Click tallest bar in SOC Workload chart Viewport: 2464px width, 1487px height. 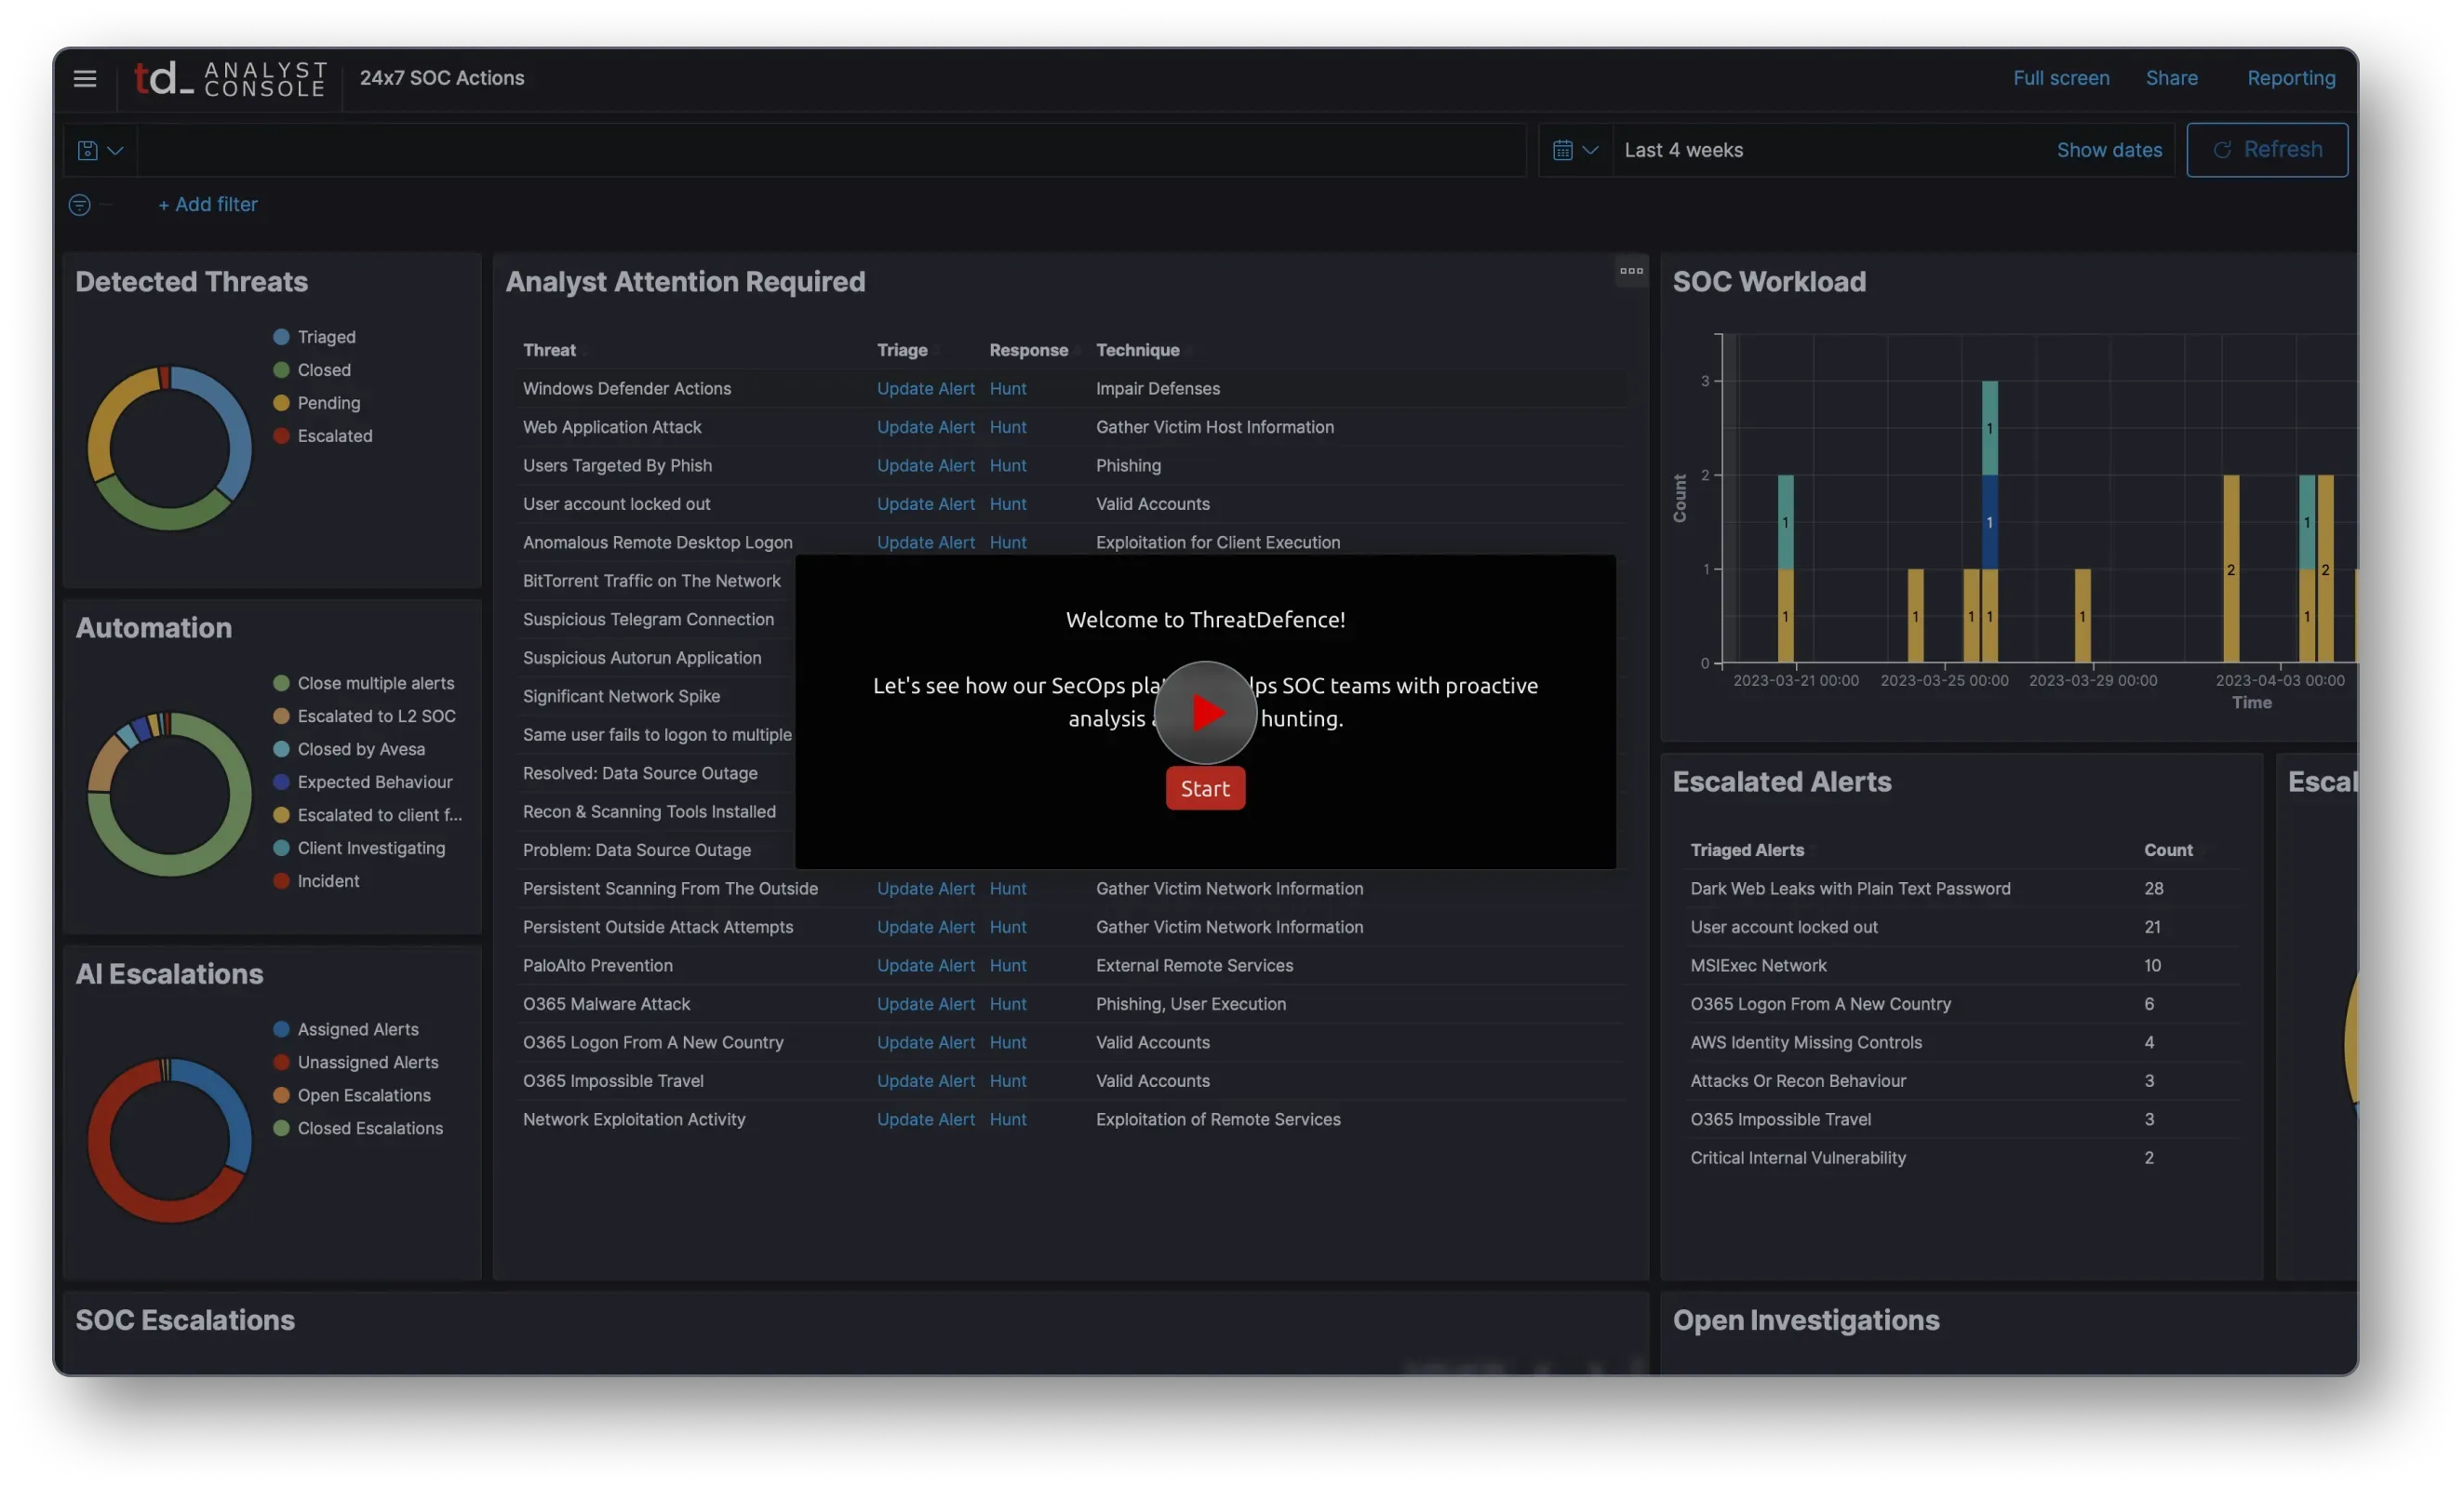pyautogui.click(x=1989, y=521)
